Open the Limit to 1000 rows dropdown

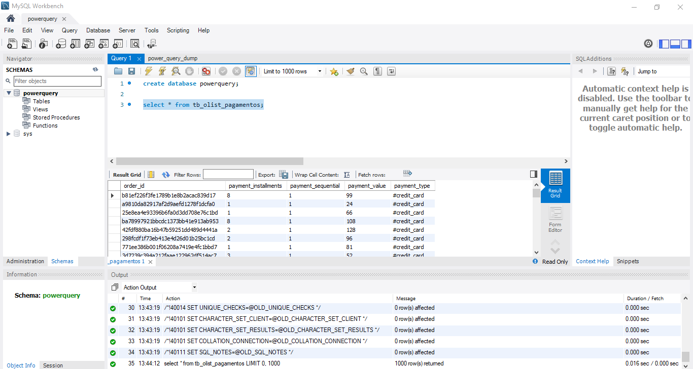(x=293, y=71)
